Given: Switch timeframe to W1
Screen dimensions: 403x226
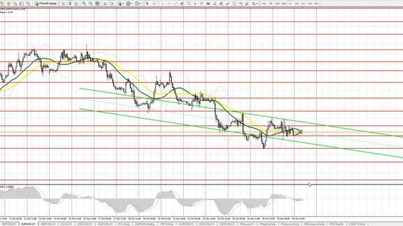Looking at the screenshot, I should tap(310, 4).
